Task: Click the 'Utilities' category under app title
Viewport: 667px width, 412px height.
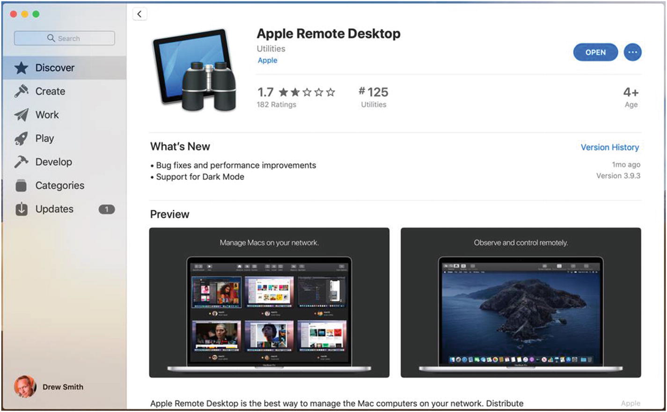Action: (271, 49)
